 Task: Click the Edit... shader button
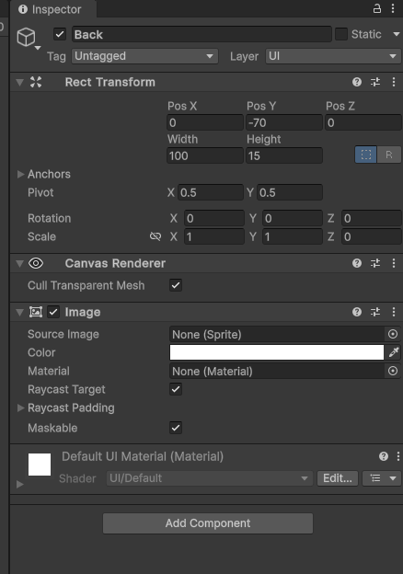point(338,478)
